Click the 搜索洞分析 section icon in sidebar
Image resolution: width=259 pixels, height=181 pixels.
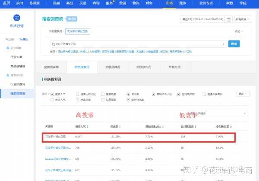pyautogui.click(x=6, y=75)
